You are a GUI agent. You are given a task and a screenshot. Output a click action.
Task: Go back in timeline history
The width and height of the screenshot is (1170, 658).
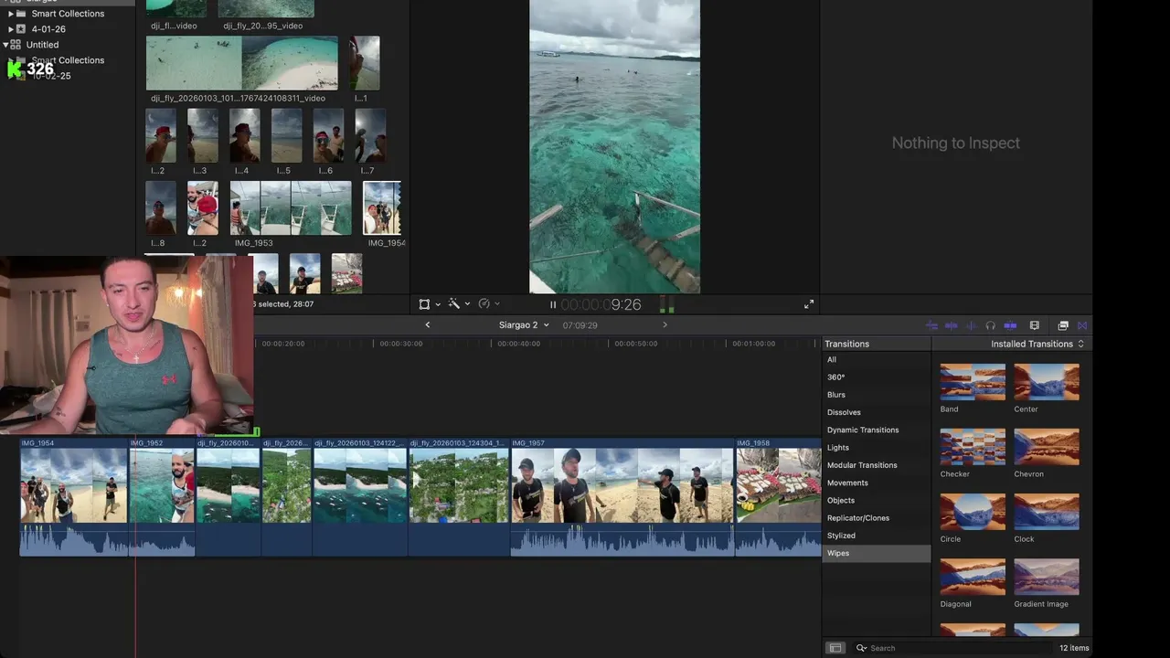427,325
